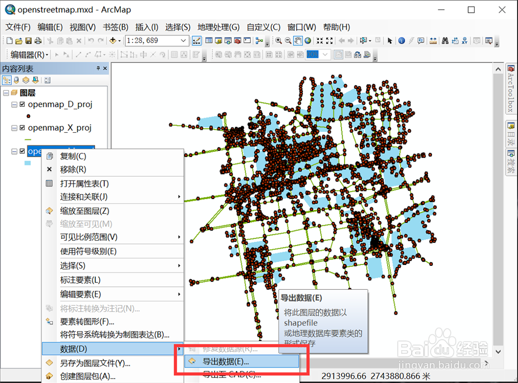Open the map scale 1:28,689 dropdown
Image resolution: width=518 pixels, height=383 pixels.
point(183,40)
